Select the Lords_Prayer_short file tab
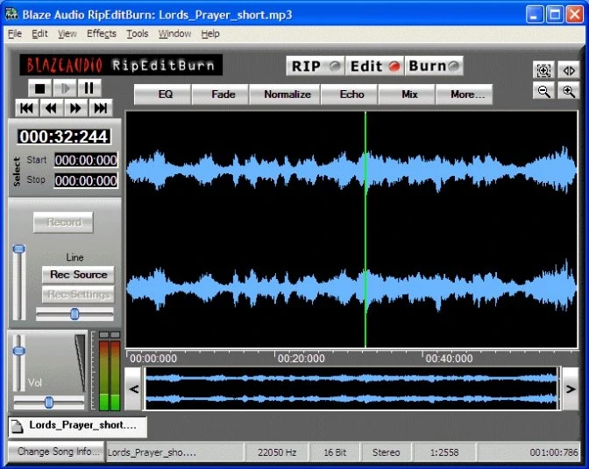Screen dimensions: 589x469 (77, 427)
